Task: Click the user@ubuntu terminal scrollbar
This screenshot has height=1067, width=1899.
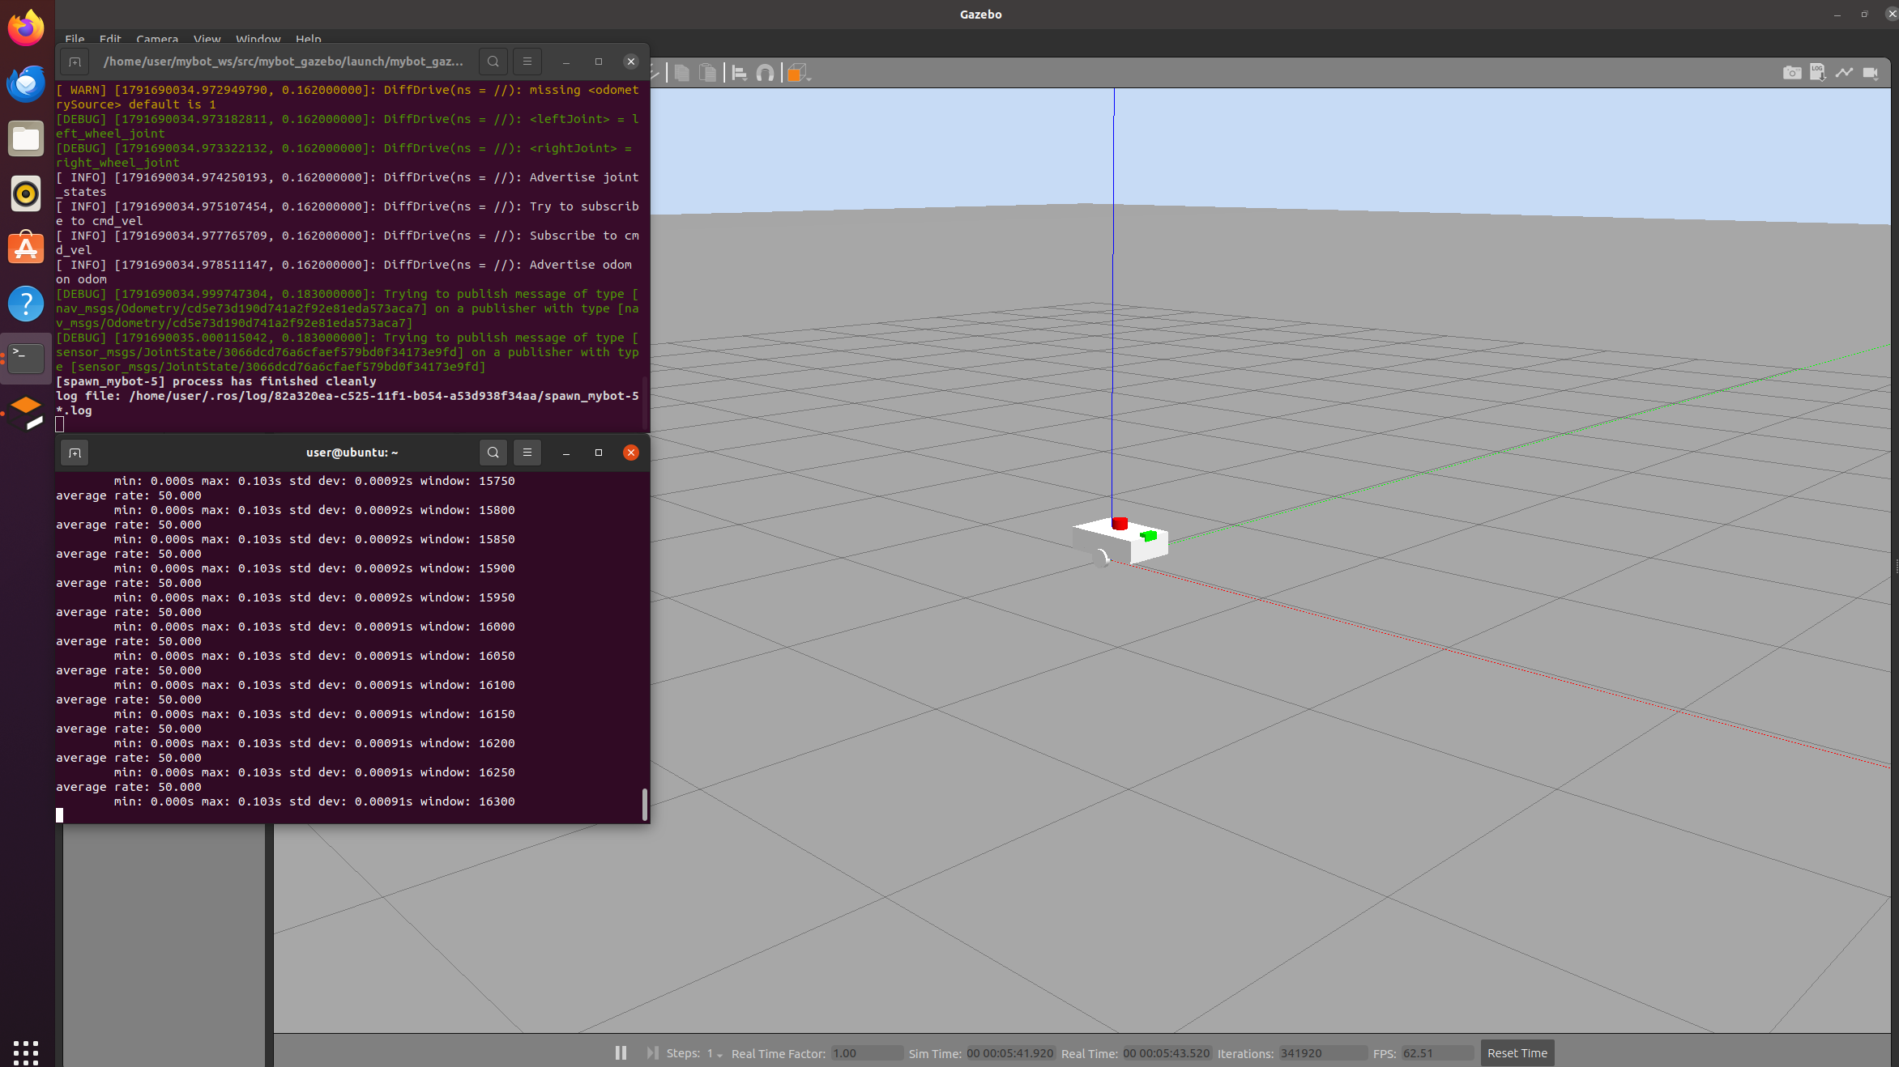Action: 645,804
